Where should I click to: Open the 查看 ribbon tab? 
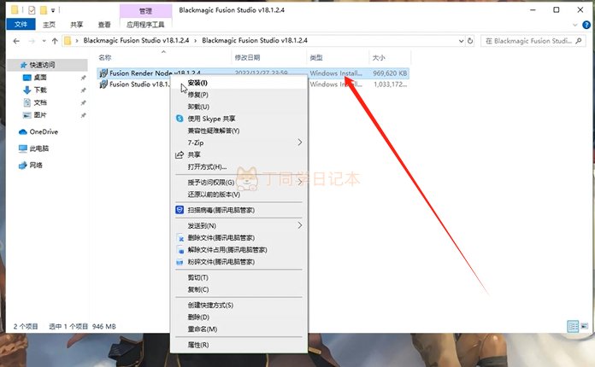click(x=104, y=25)
